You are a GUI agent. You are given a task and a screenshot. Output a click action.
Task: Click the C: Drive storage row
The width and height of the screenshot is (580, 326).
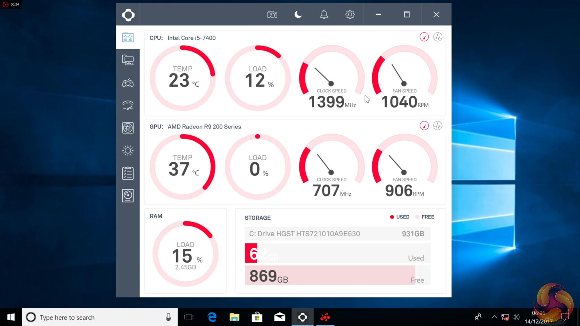click(337, 234)
